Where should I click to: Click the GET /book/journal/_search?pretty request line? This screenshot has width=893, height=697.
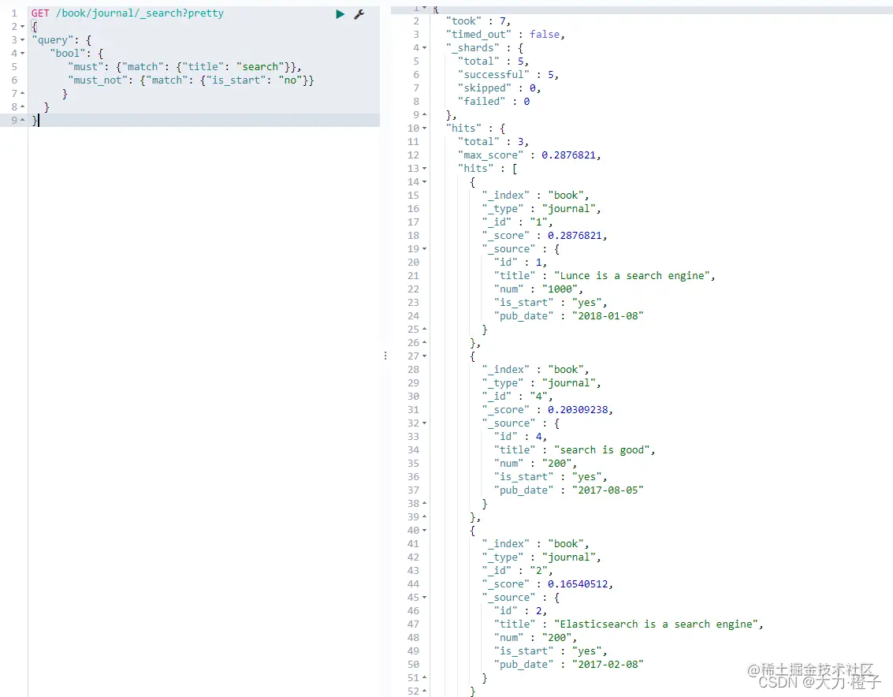128,13
